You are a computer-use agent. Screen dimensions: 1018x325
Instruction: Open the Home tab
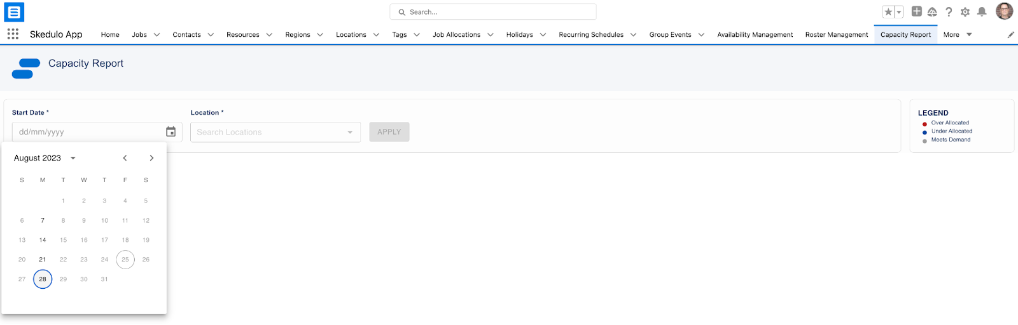pyautogui.click(x=110, y=35)
